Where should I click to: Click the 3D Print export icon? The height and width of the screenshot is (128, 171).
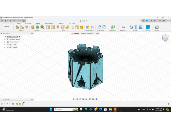(x=157, y=27)
